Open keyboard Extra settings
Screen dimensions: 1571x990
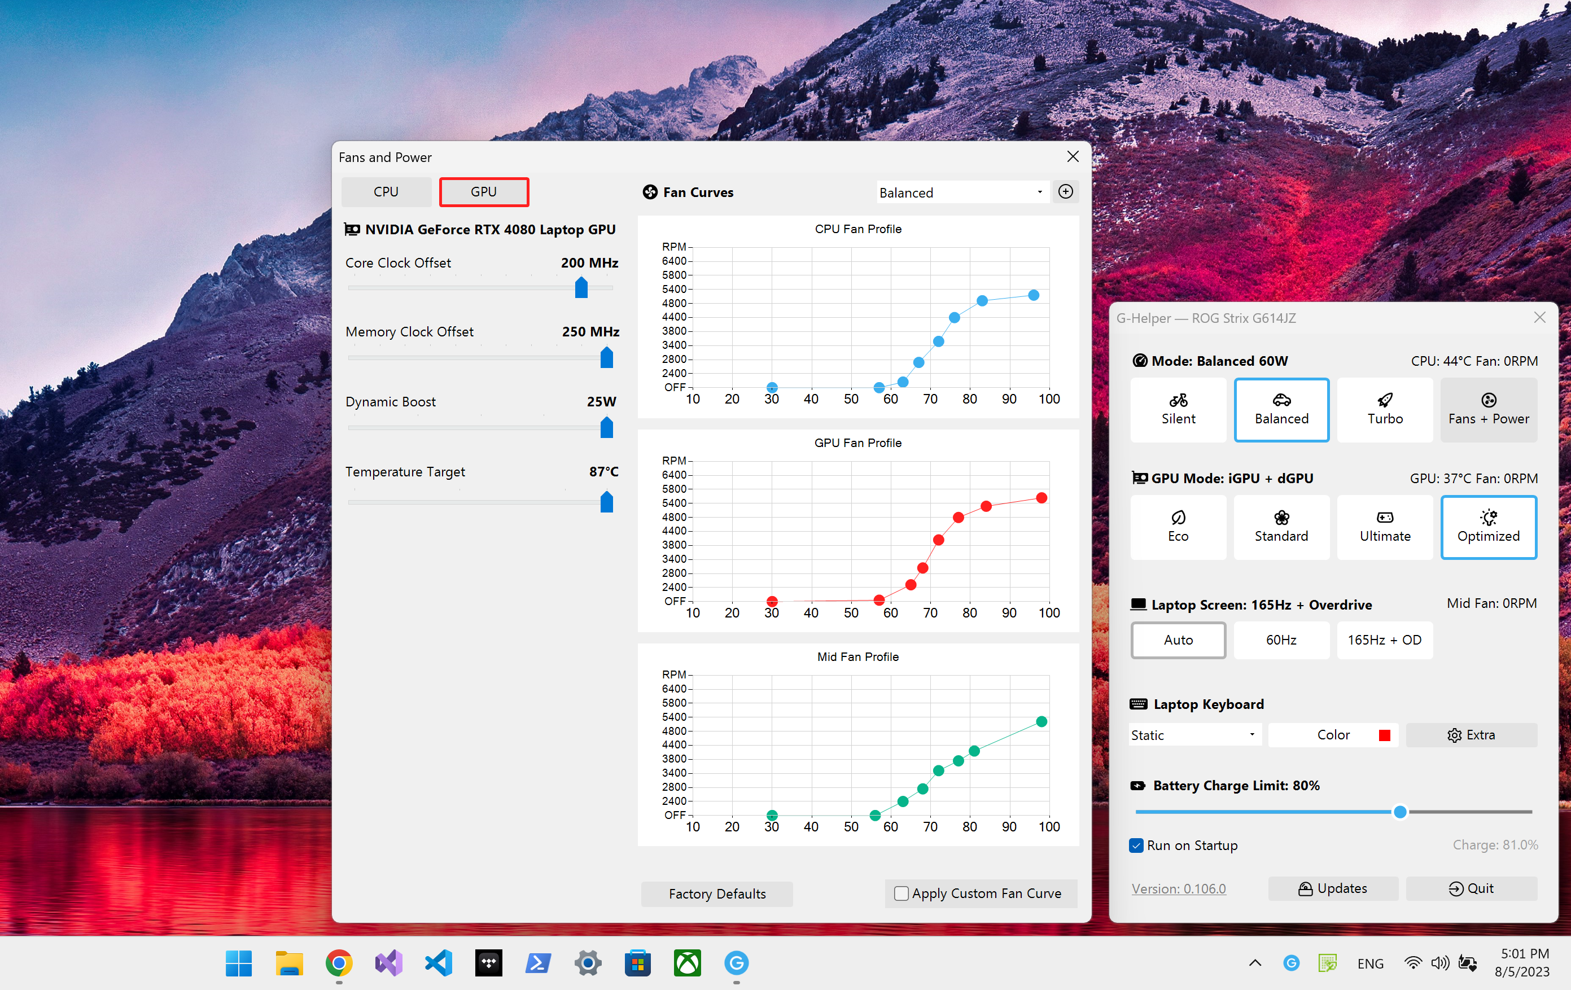(x=1471, y=735)
